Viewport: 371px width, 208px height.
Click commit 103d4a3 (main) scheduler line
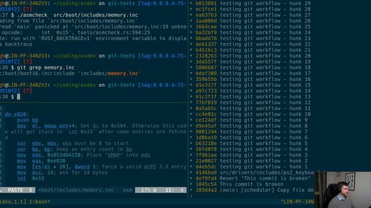255,190
